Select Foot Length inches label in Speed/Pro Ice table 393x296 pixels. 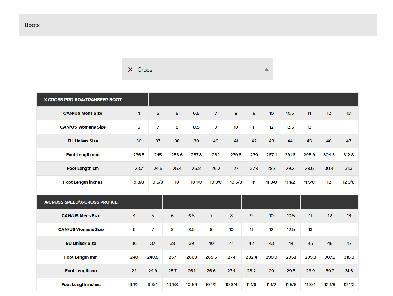coord(81,285)
